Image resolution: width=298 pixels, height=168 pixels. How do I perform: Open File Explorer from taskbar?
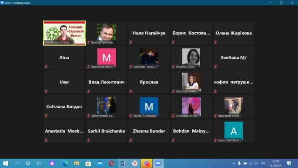click(x=76, y=163)
